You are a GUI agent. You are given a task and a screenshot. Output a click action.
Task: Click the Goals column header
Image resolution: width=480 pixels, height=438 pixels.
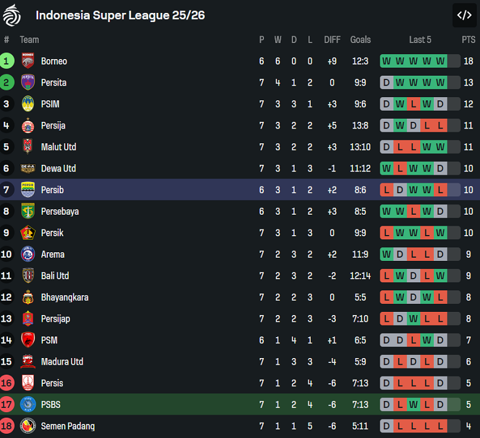pos(361,39)
